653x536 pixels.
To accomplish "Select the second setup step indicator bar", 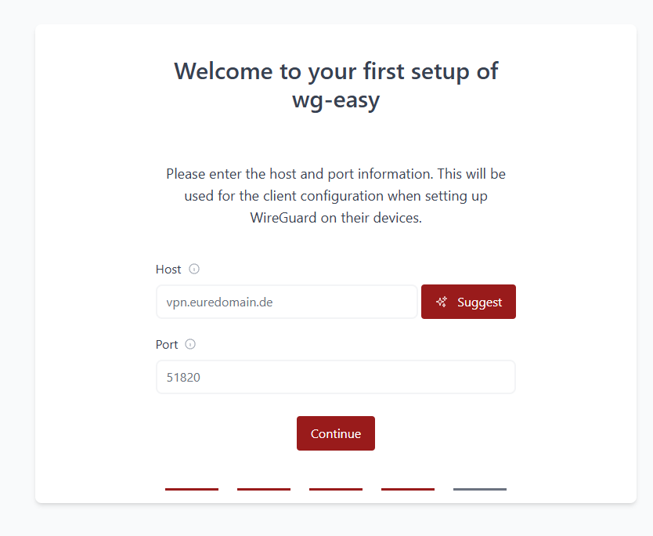I will (264, 489).
